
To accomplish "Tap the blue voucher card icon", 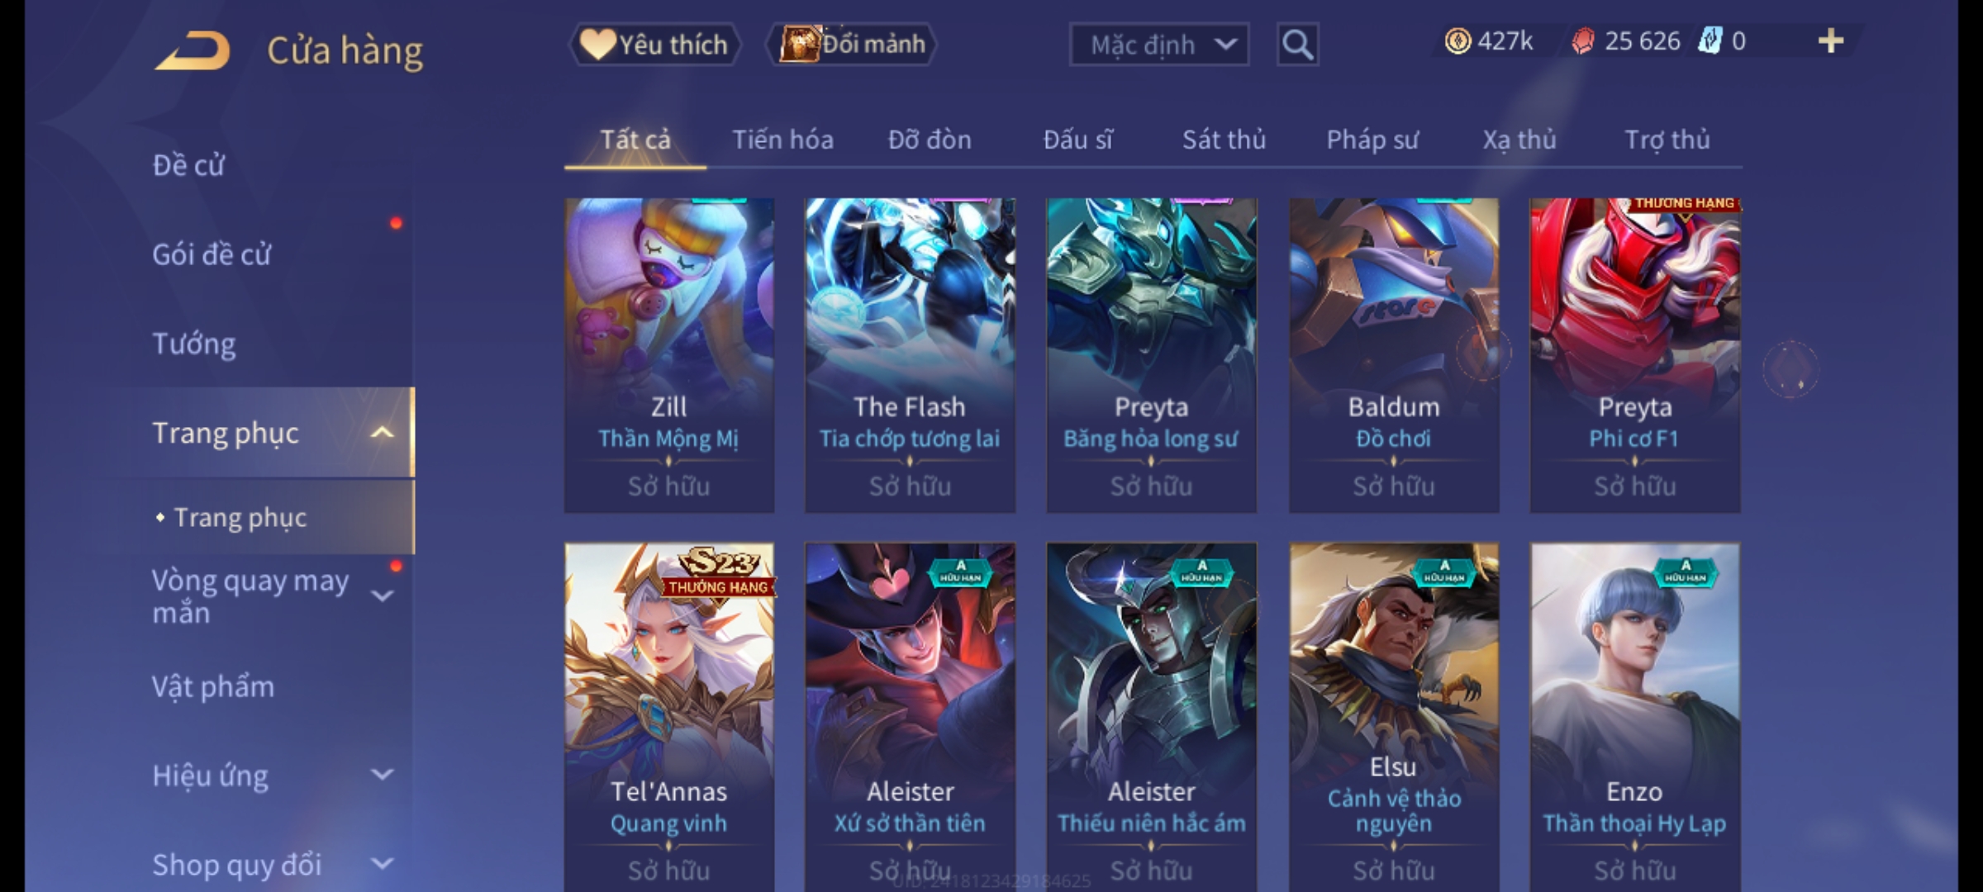I will (x=1710, y=40).
